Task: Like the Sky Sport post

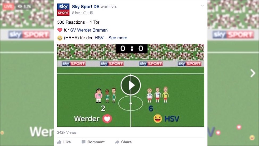Action: point(64,142)
